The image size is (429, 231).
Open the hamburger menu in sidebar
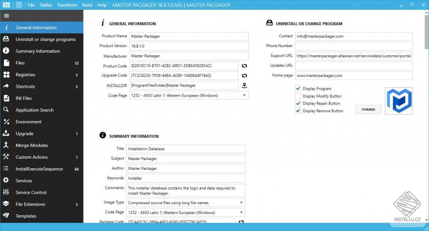(6, 16)
